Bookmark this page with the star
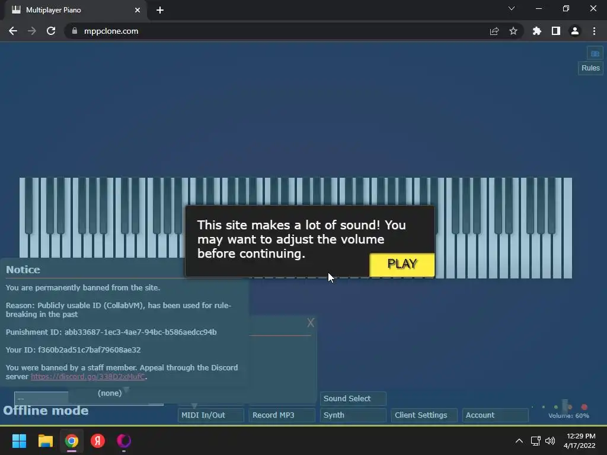Image resolution: width=607 pixels, height=455 pixels. (x=513, y=31)
